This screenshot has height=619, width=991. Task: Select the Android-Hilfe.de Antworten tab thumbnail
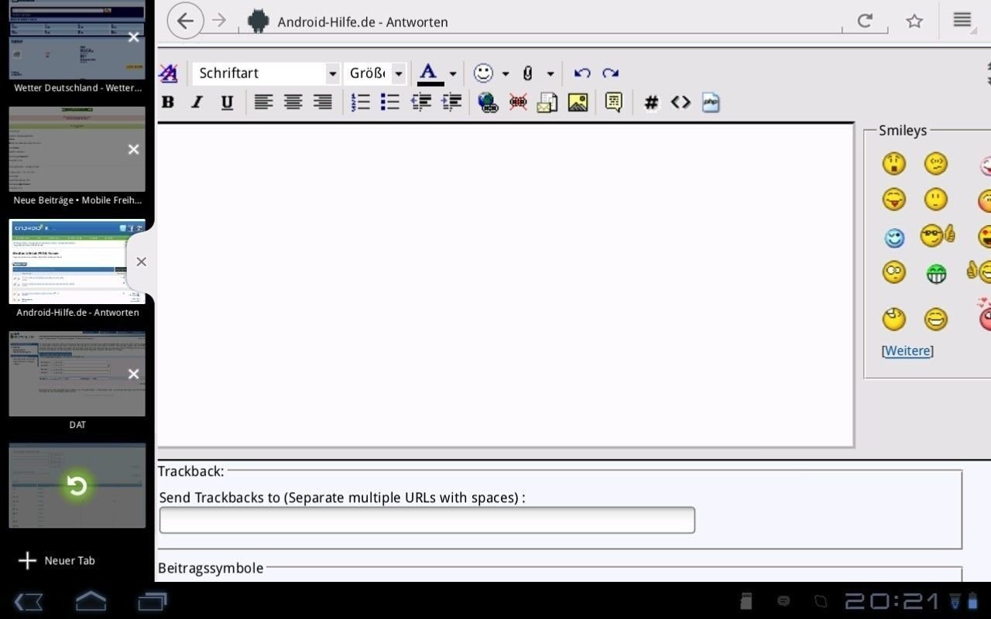[77, 262]
